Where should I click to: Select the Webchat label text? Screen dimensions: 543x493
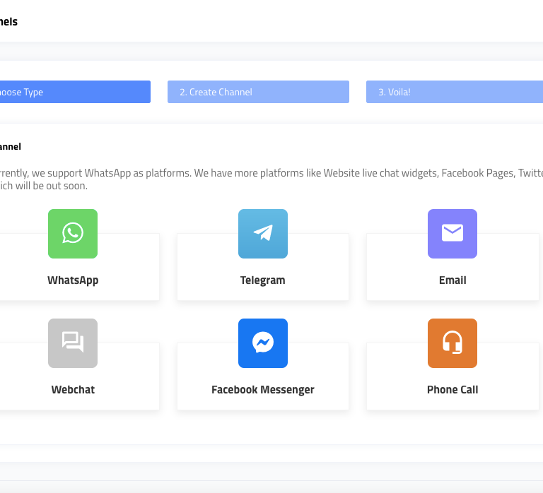point(73,390)
